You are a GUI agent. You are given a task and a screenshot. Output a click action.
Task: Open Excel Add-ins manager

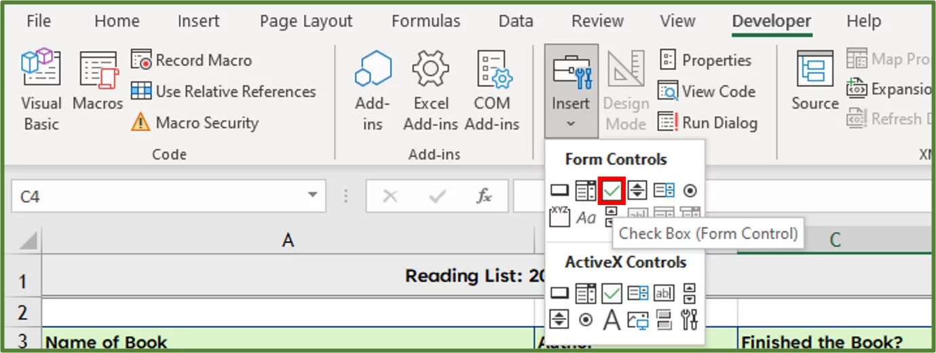click(x=431, y=90)
